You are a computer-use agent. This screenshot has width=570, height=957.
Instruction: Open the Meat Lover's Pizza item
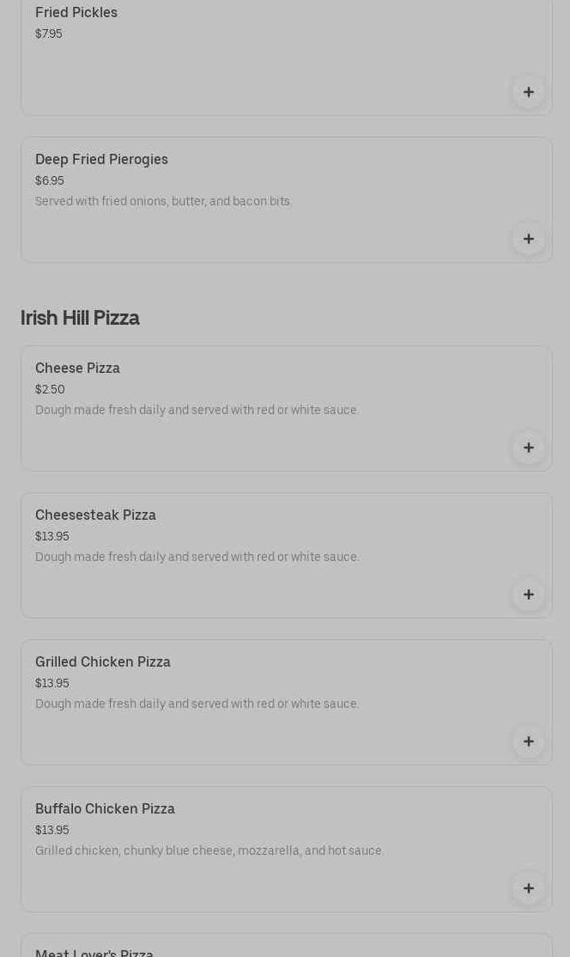click(94, 952)
